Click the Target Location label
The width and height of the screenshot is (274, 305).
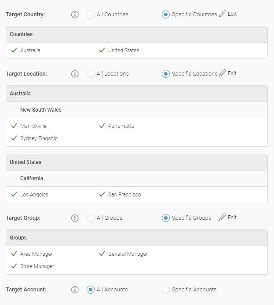(26, 74)
